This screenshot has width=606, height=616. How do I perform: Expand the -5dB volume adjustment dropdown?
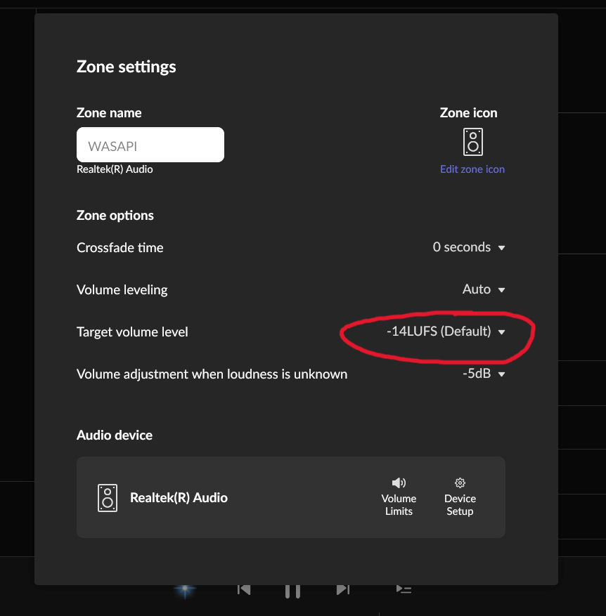tap(484, 374)
